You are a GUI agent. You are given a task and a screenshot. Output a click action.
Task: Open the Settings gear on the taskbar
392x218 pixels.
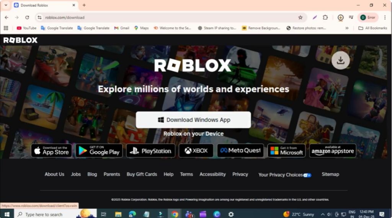pos(231,214)
